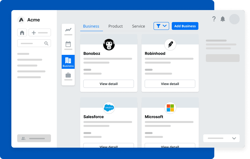This screenshot has width=250, height=159.
Task: Select the Business buildings nav item
Action: (68, 62)
